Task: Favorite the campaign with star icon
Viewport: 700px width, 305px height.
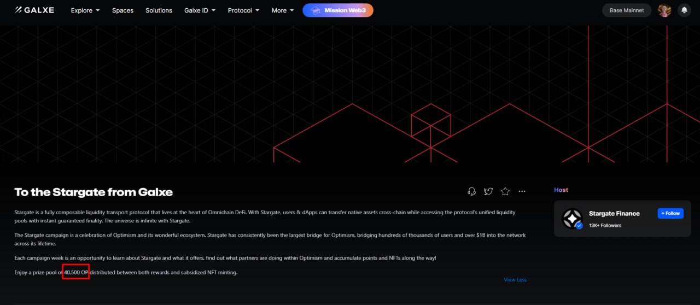Action: click(x=505, y=191)
